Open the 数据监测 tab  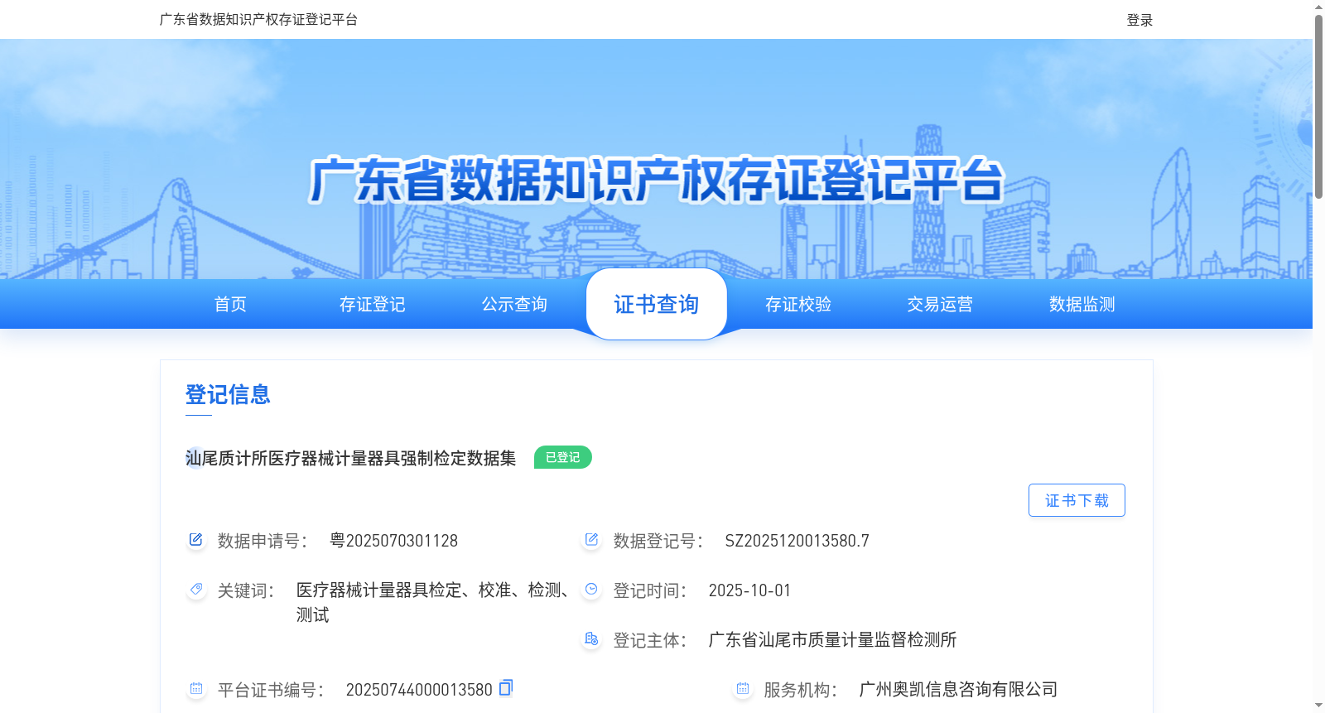(x=1082, y=304)
